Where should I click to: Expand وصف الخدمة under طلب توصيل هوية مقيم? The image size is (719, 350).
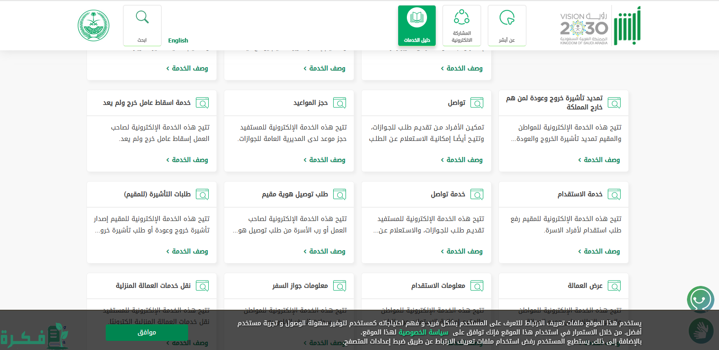324,251
